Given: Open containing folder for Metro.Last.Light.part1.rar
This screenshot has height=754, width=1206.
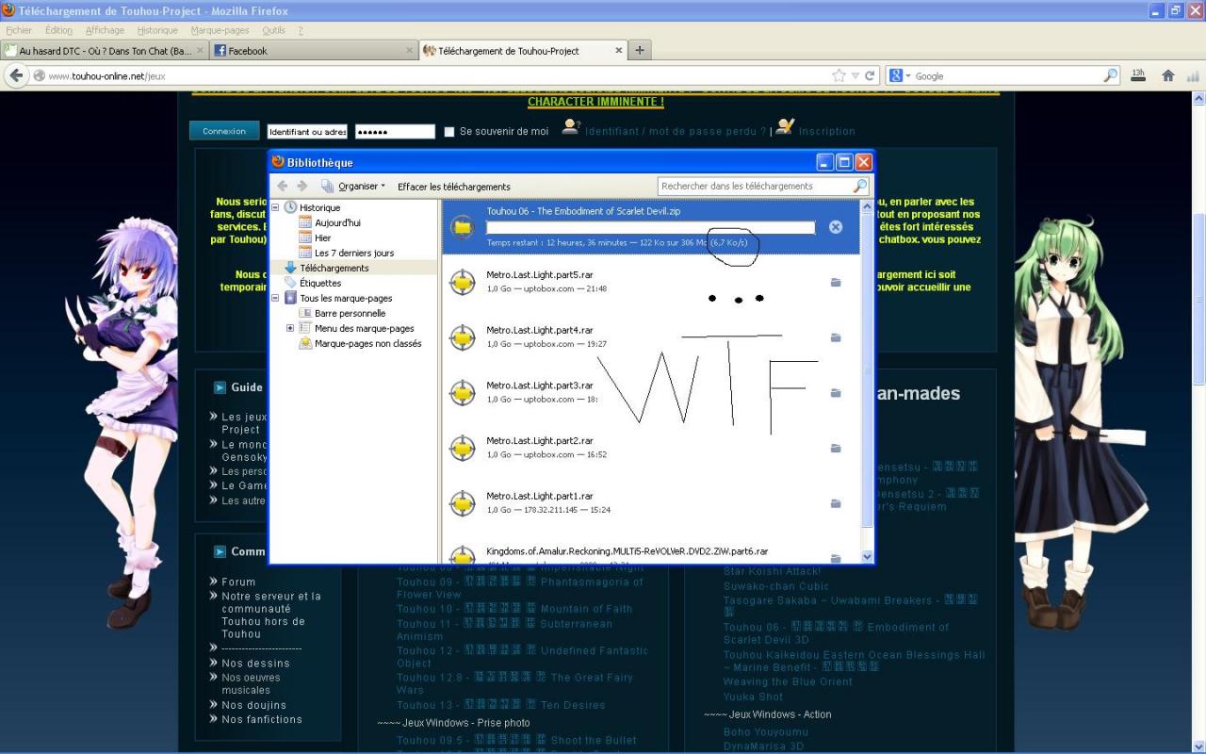Looking at the screenshot, I should (836, 503).
